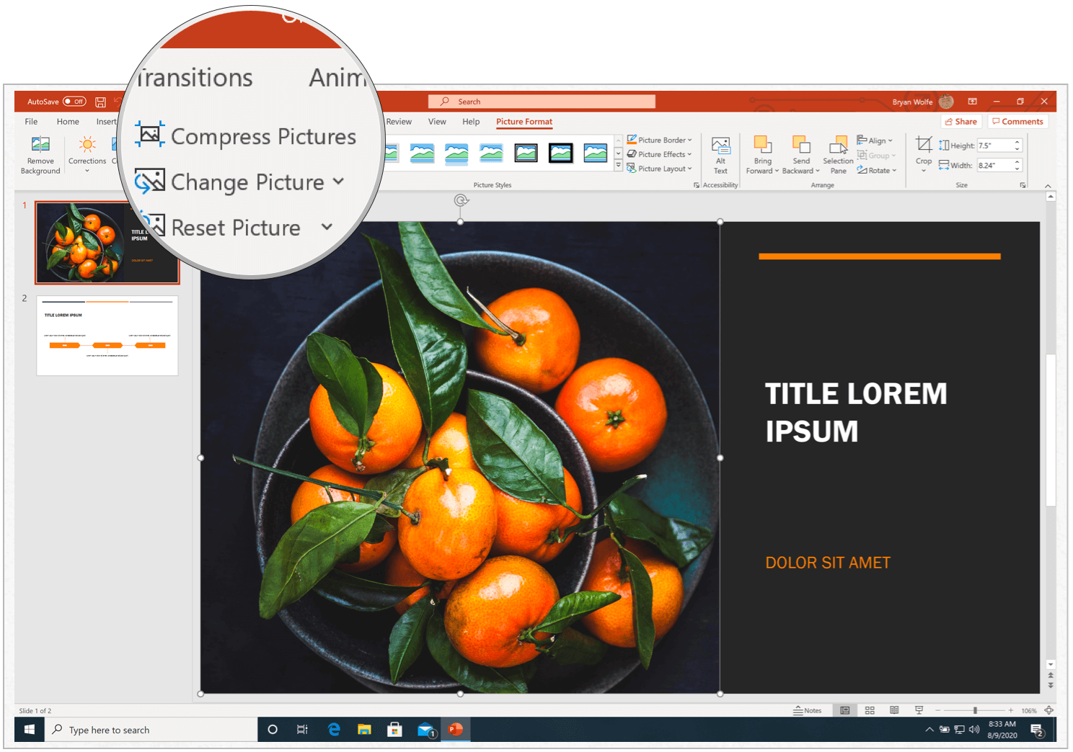
Task: Select the thick black frame picture style
Action: click(x=560, y=153)
